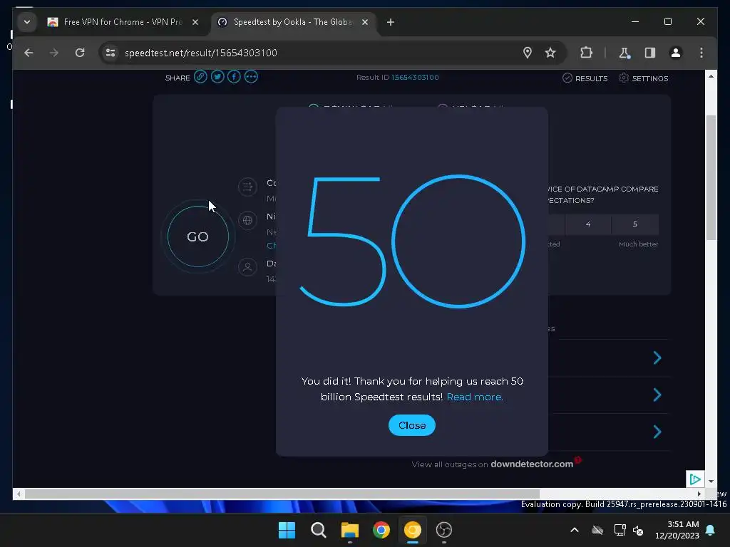Share result on Twitter
Viewport: 730px width, 547px height.
point(217,77)
